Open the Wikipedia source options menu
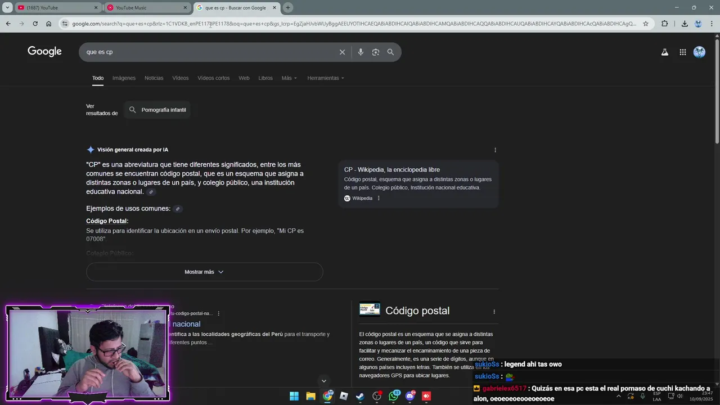This screenshot has height=405, width=720. click(379, 198)
